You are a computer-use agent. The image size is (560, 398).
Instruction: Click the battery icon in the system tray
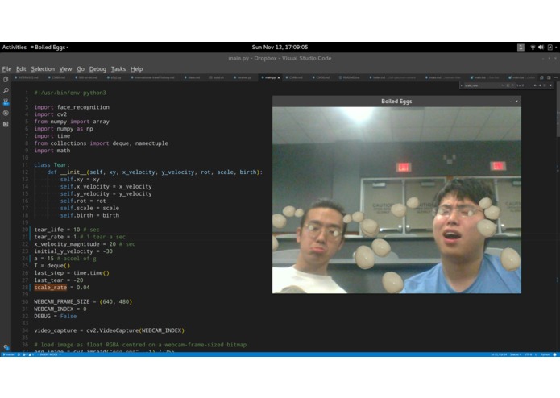550,47
